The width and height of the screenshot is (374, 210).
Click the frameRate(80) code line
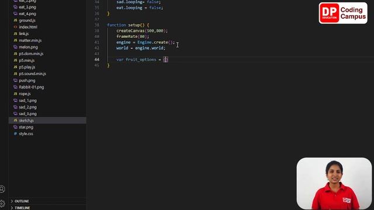(133, 36)
